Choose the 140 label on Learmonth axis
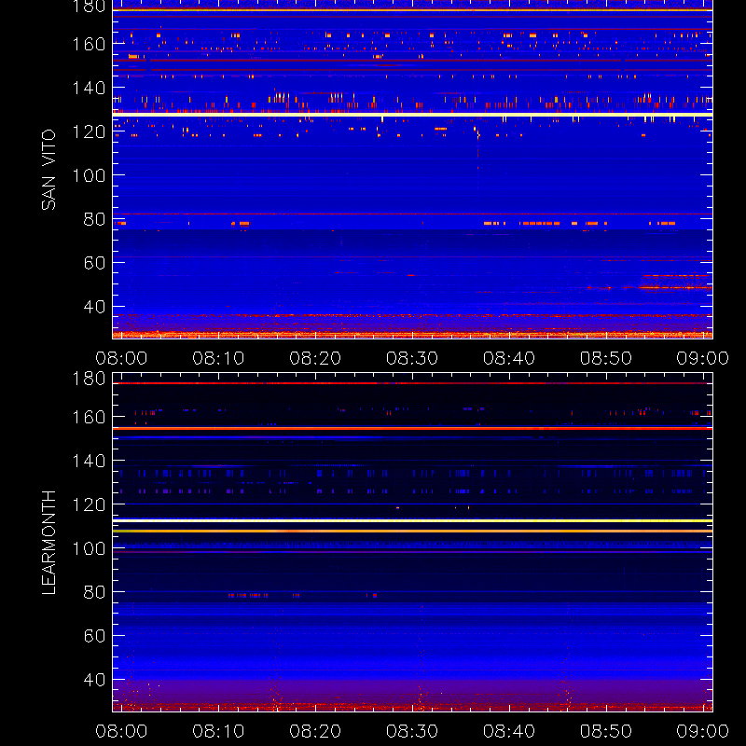This screenshot has width=746, height=746. pos(89,461)
